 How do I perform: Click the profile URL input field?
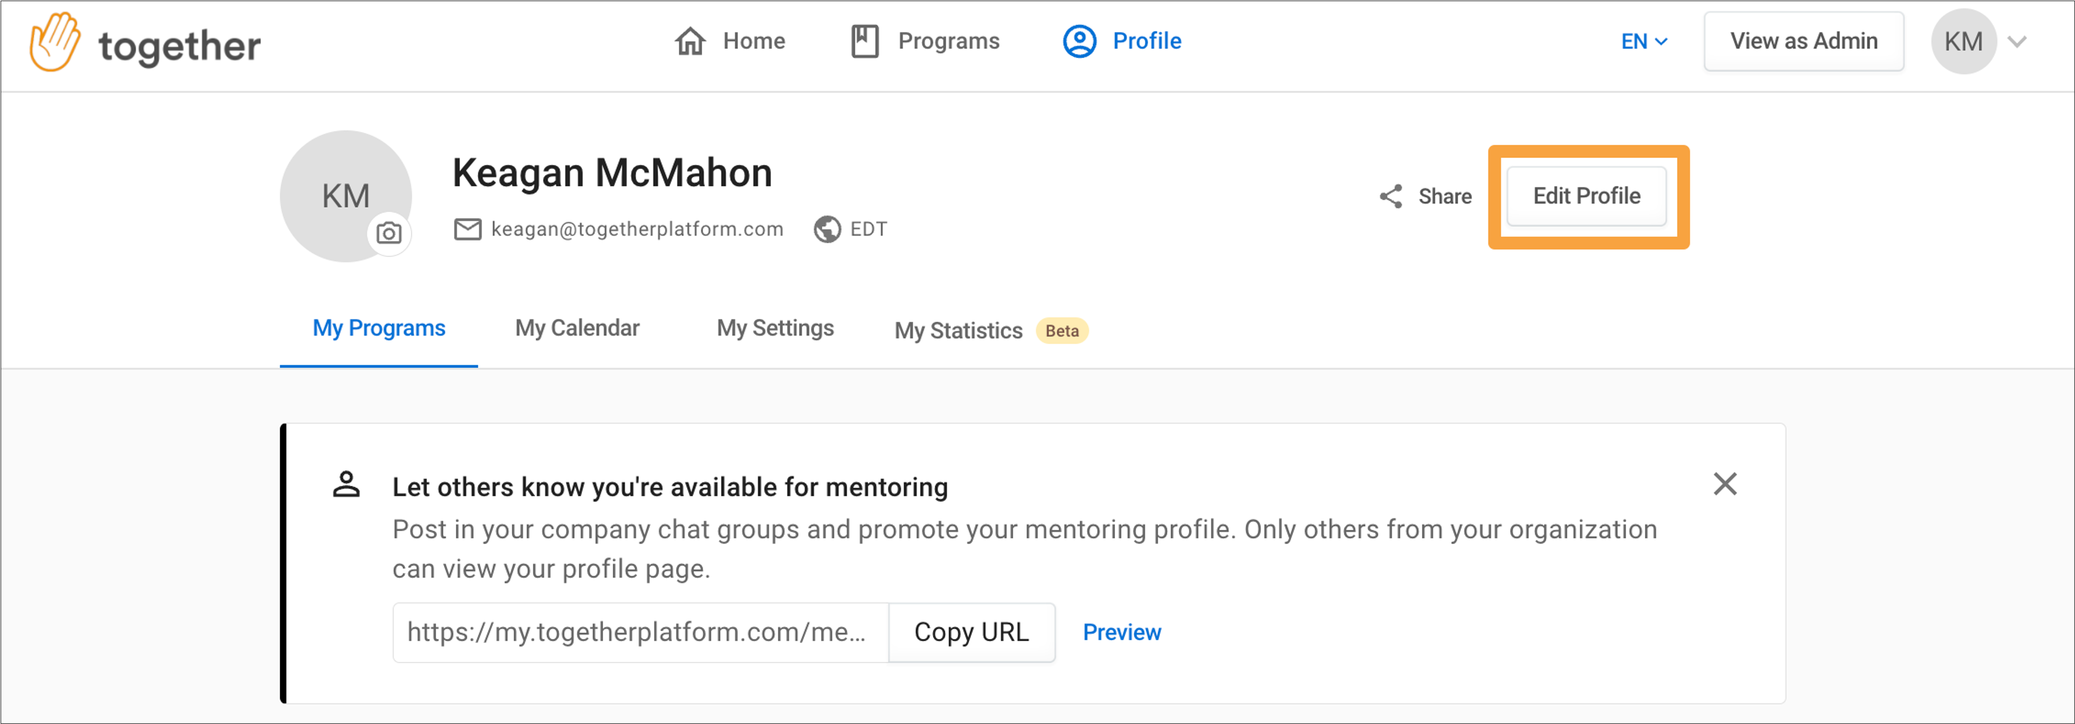640,632
